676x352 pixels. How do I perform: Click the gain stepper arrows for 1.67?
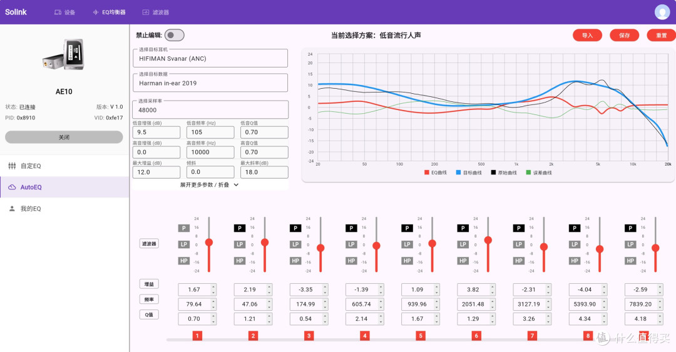pos(213,289)
